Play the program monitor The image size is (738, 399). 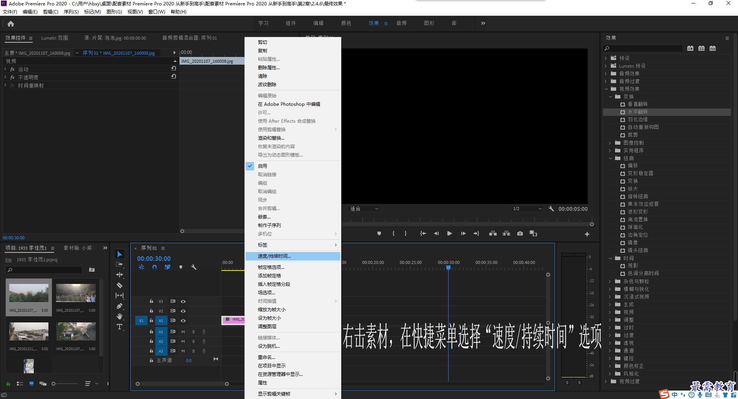point(449,234)
